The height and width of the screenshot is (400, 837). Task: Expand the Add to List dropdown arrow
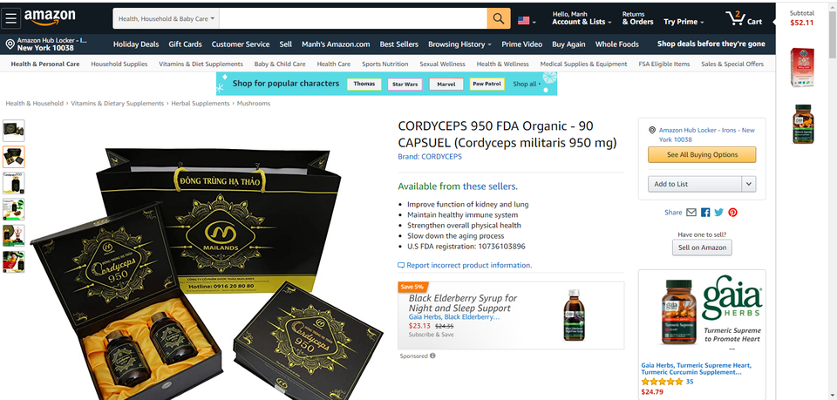point(748,184)
